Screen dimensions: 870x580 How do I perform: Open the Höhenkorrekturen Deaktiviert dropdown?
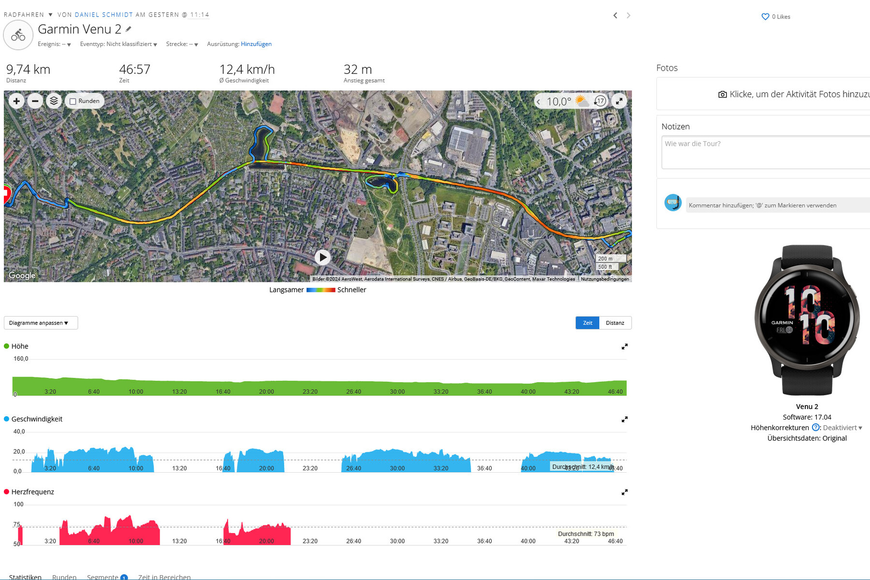pyautogui.click(x=842, y=428)
